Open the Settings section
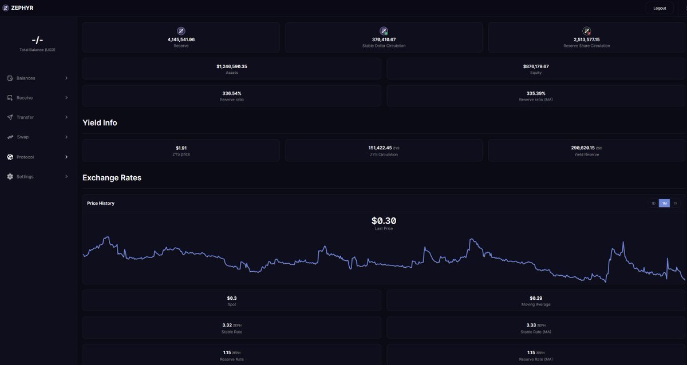The height and width of the screenshot is (365, 687). [38, 177]
